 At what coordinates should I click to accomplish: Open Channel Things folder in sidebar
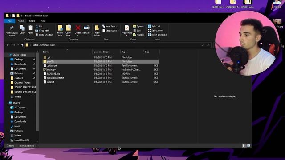[22, 83]
